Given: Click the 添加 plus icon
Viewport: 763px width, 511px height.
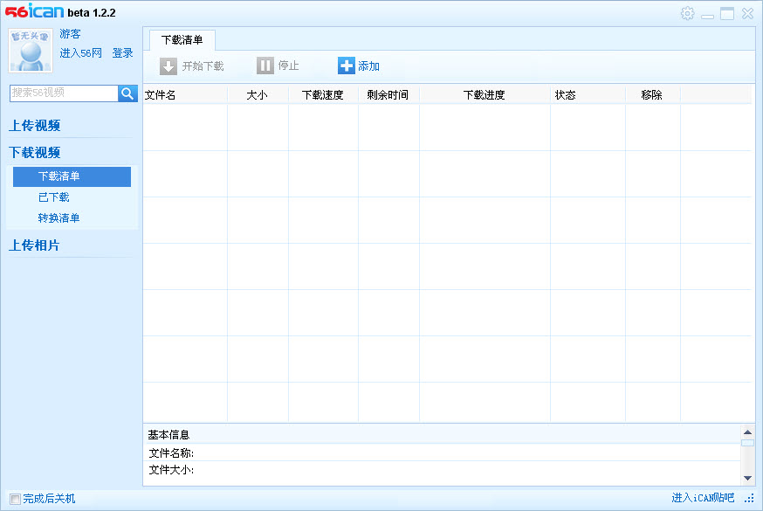Looking at the screenshot, I should [x=347, y=66].
